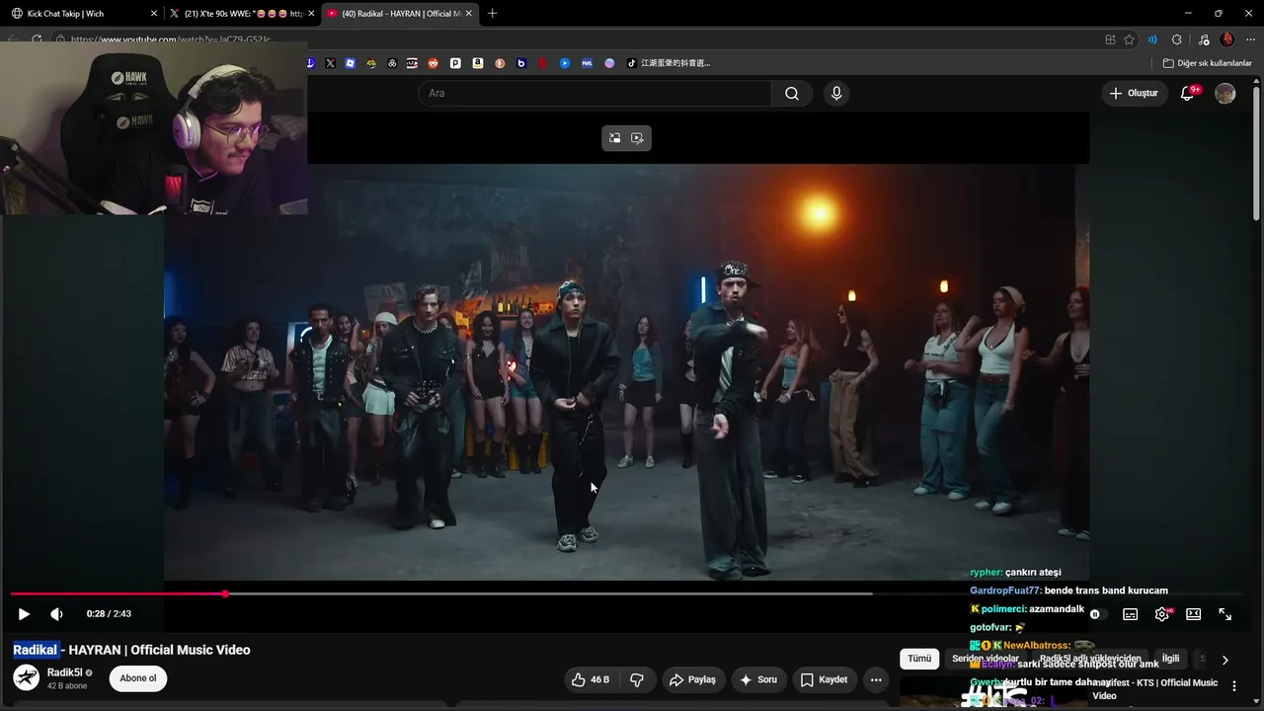1264x711 pixels.
Task: Select the Seriden videolar filter chip
Action: coord(986,659)
